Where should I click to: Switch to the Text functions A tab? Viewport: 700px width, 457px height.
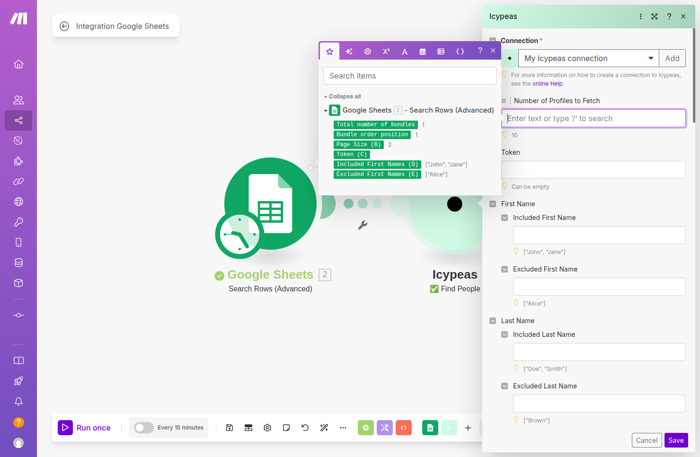click(x=405, y=52)
